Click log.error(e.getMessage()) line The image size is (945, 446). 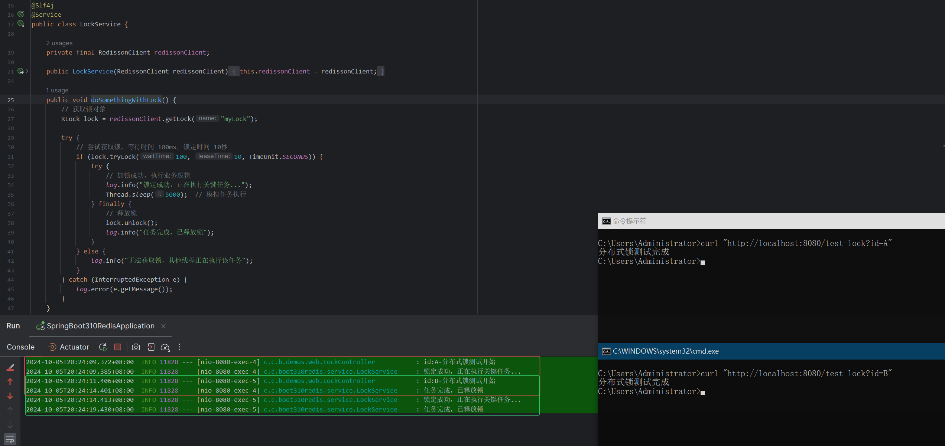(x=124, y=289)
